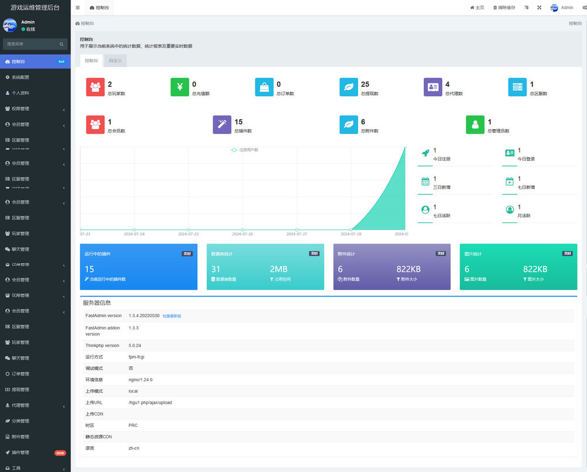Click the purple magic wand 总插件数 icon
Viewport: 587px width, 472px height.
[222, 124]
